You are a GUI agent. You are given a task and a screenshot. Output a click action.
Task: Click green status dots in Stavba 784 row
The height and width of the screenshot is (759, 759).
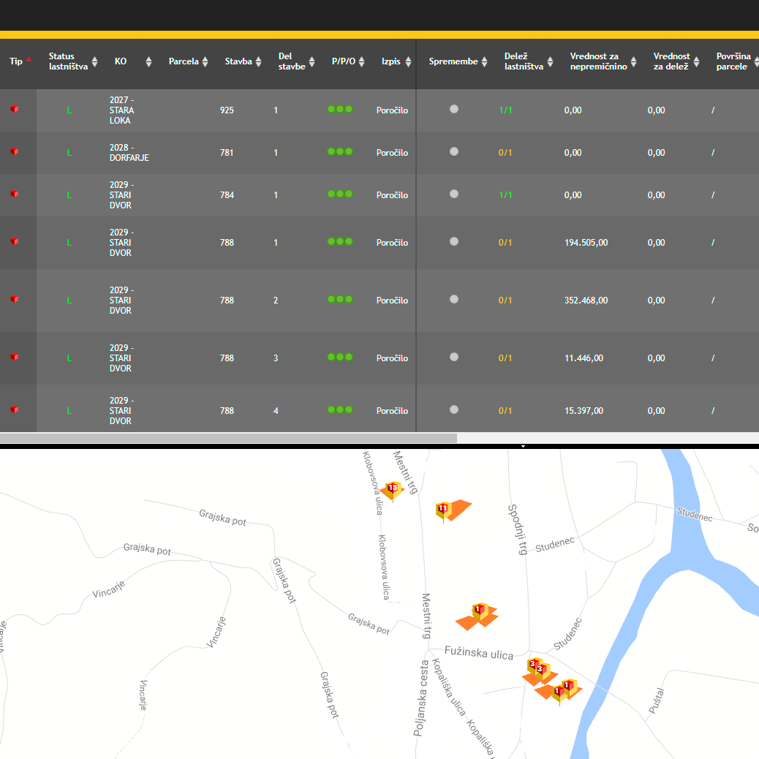340,194
